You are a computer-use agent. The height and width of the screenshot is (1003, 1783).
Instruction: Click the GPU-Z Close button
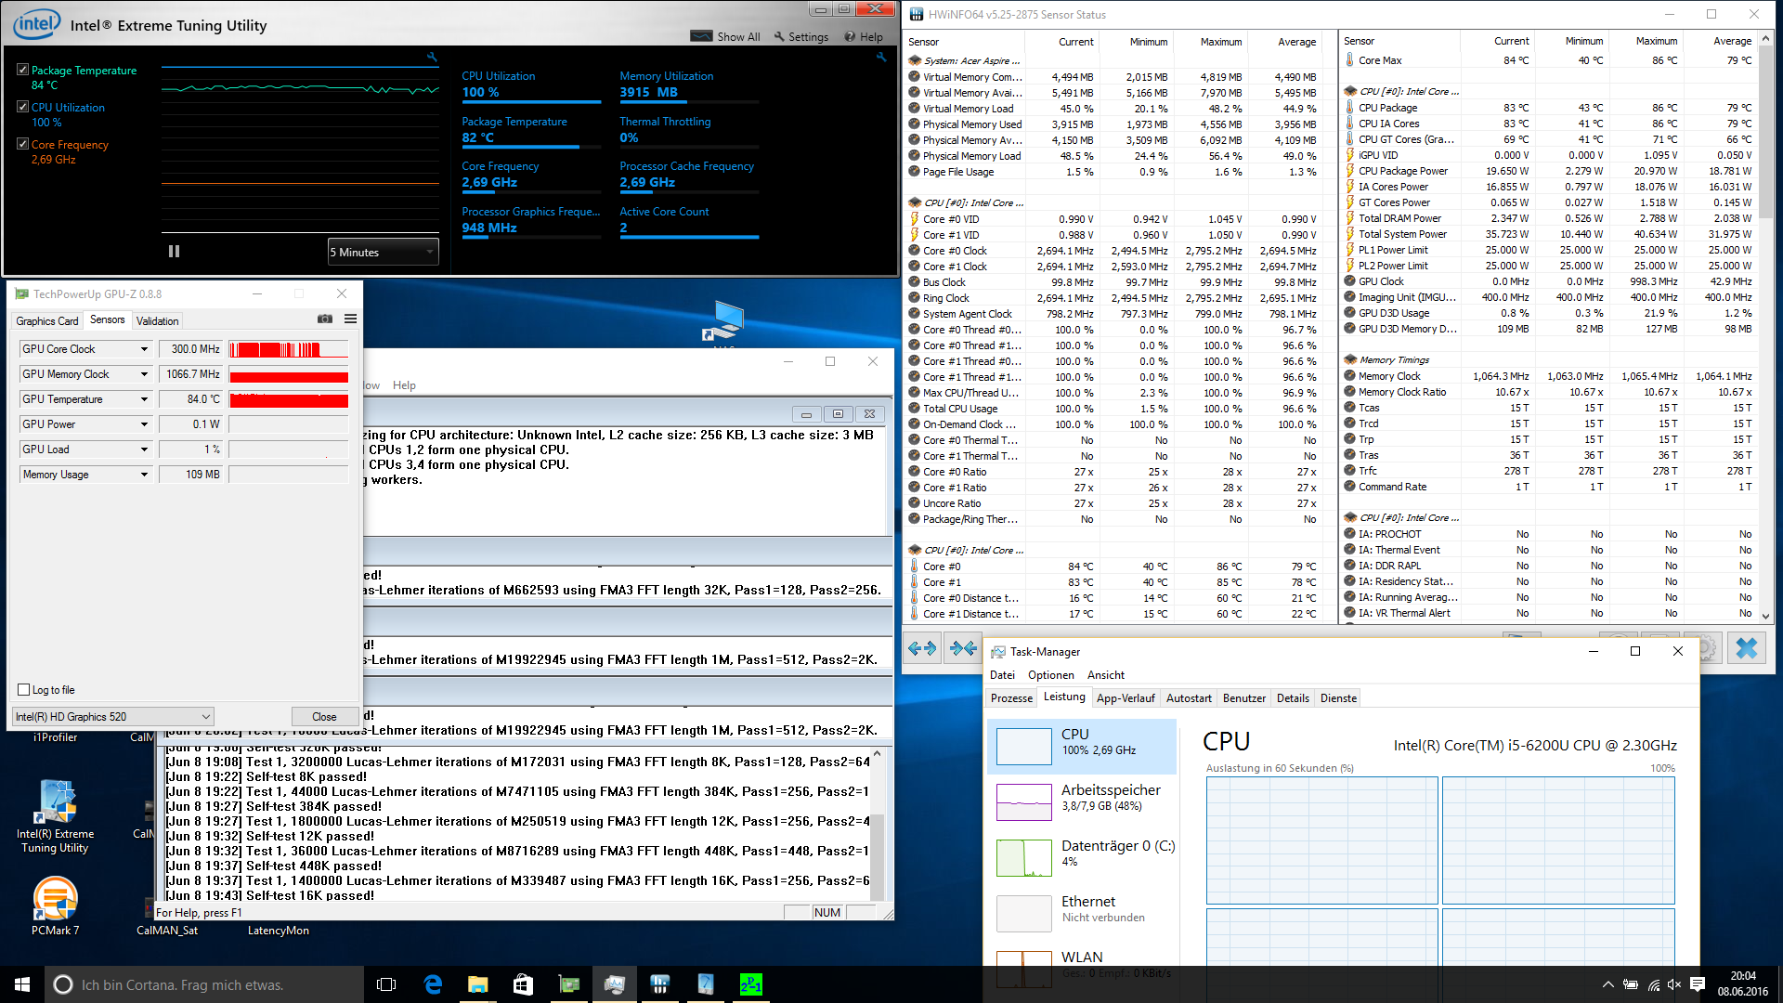click(324, 717)
